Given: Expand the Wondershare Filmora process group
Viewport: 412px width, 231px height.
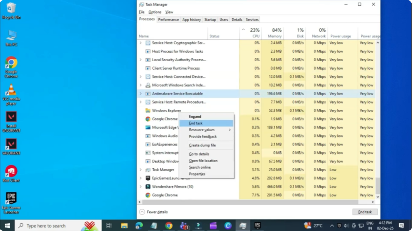Looking at the screenshot, I should pyautogui.click(x=140, y=187).
